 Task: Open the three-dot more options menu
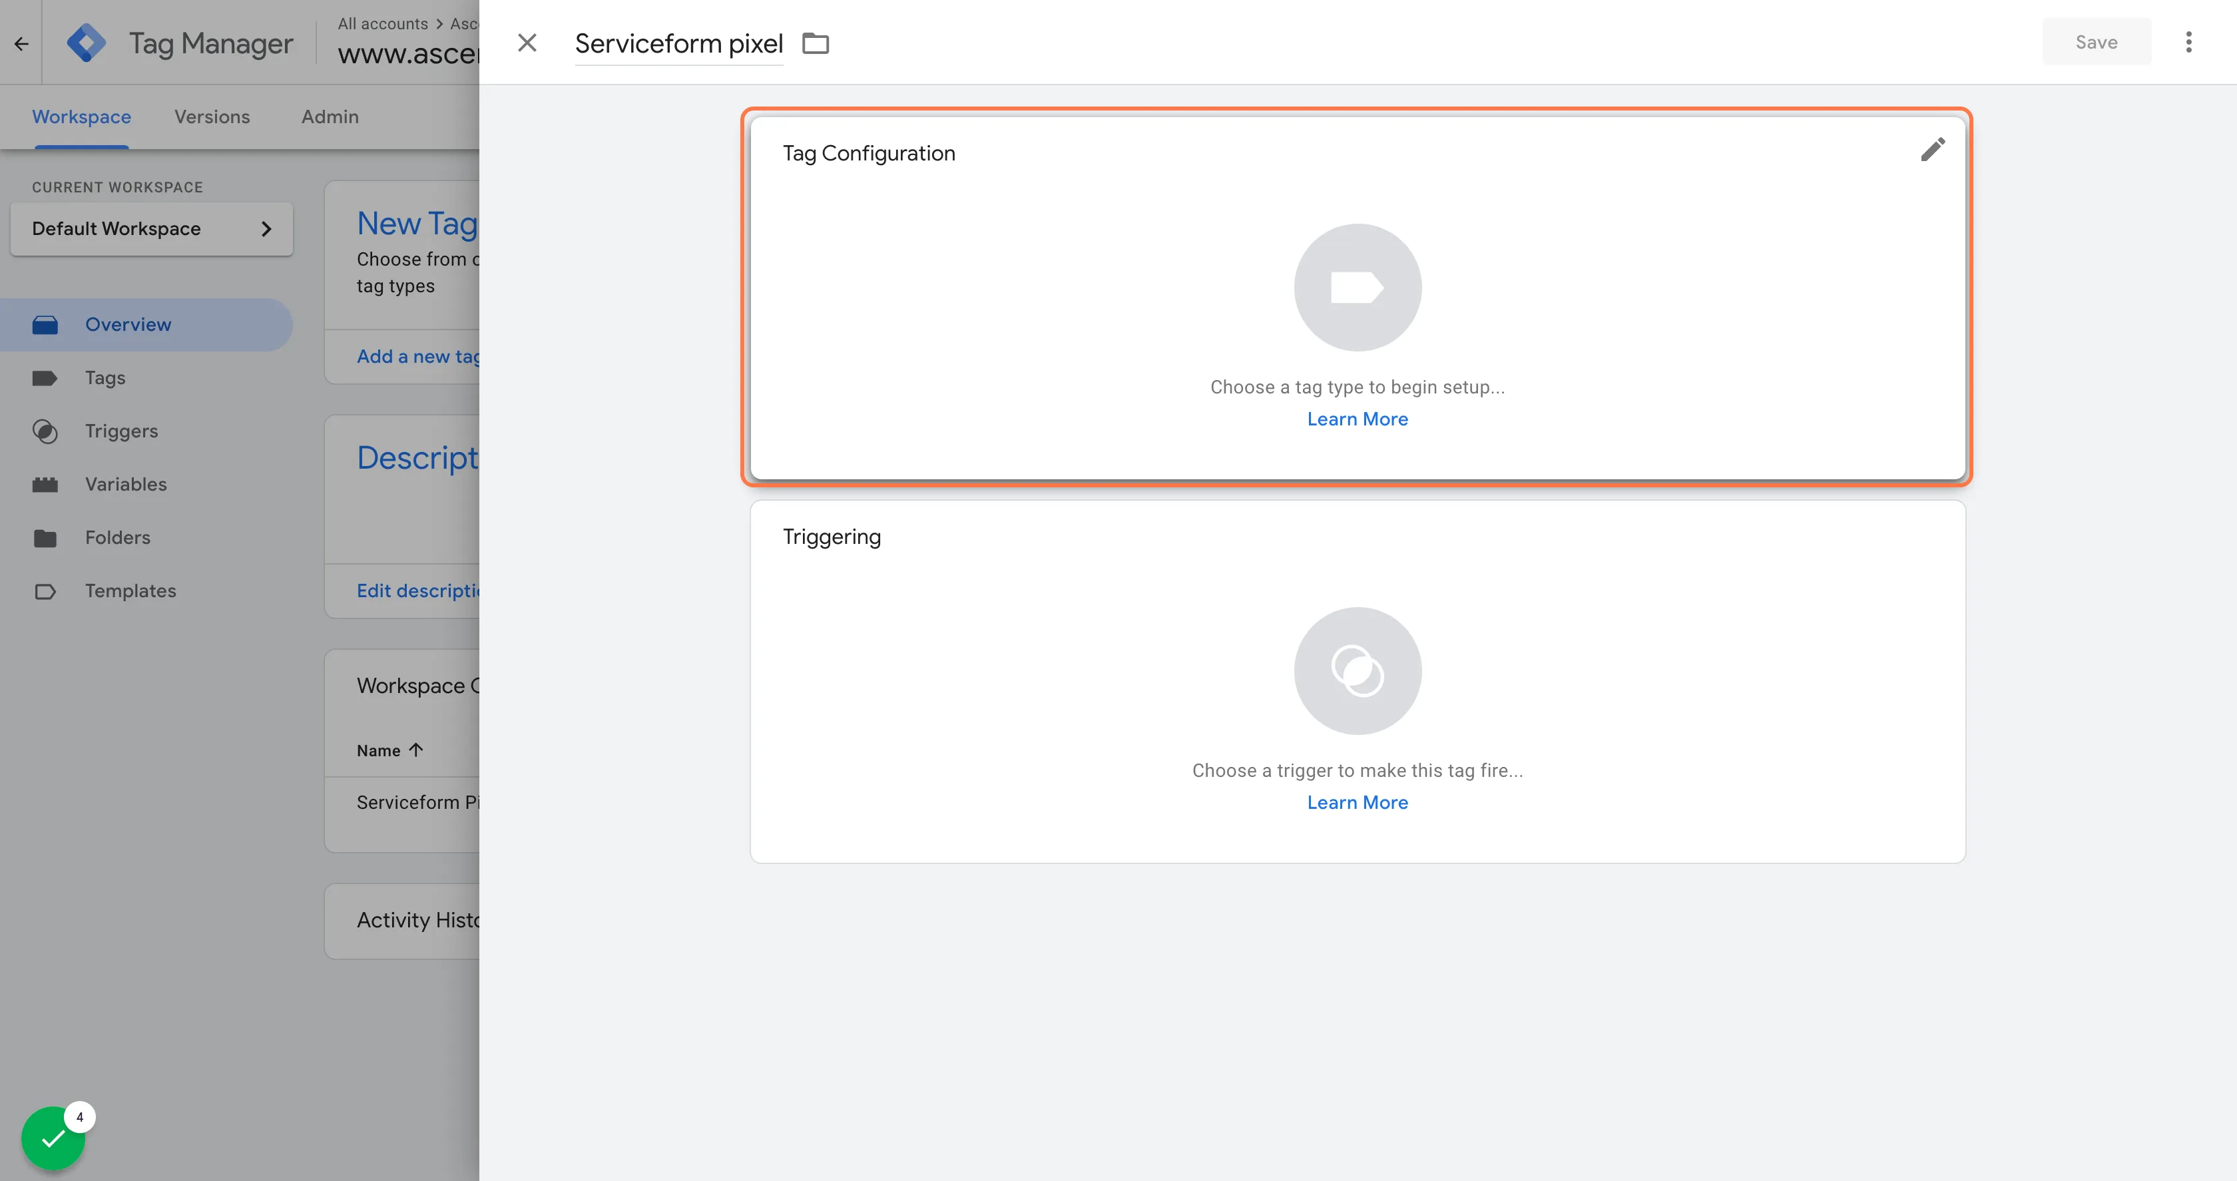[x=2188, y=43]
